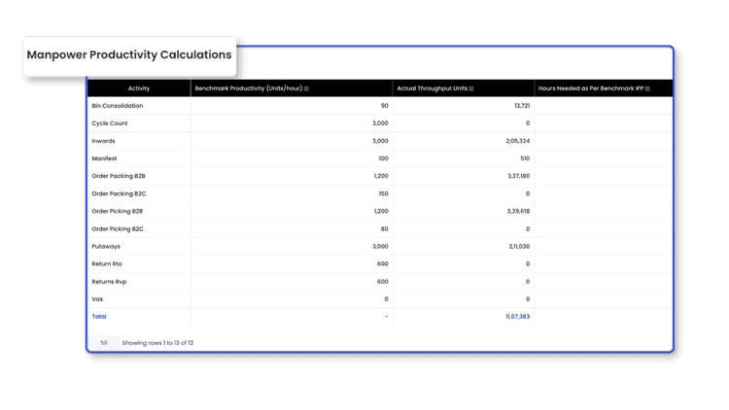
Task: Select the Cycle Count activity row
Action: pyautogui.click(x=110, y=123)
